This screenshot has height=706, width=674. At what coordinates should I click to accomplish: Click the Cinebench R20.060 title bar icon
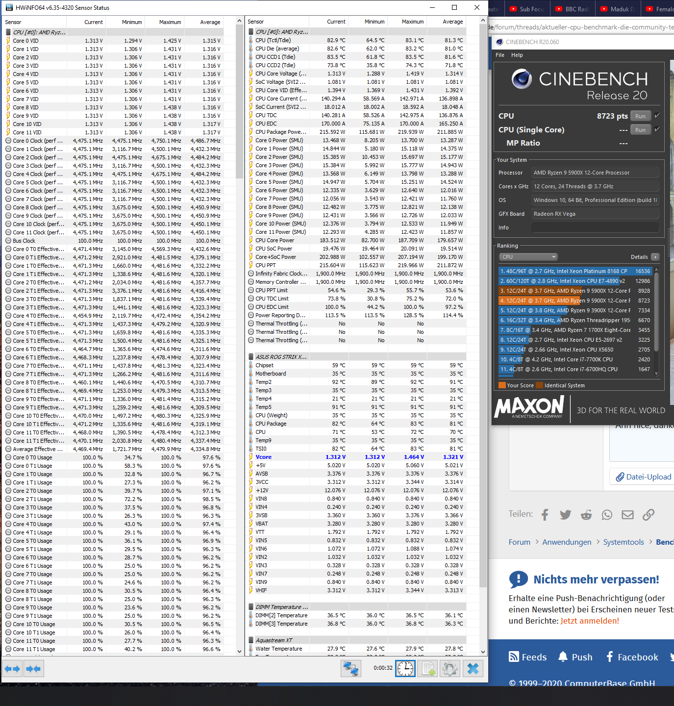point(499,42)
